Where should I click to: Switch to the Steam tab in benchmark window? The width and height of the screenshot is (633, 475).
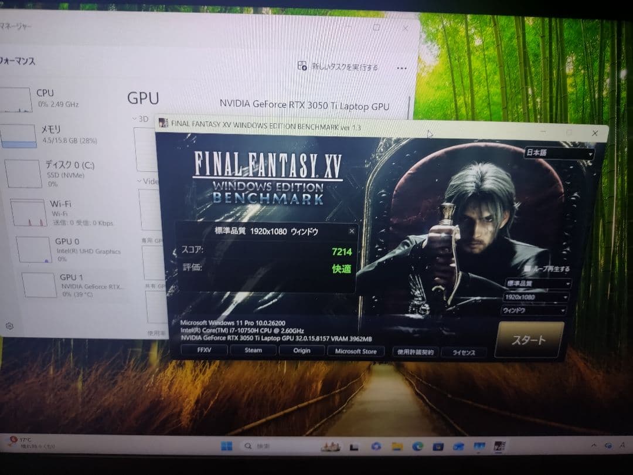253,350
